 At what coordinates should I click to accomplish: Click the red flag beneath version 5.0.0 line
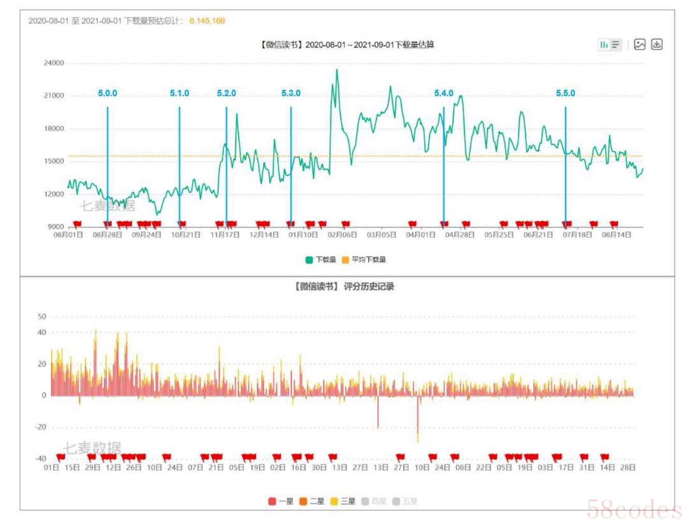[108, 224]
